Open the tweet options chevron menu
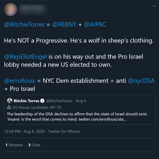Screen dimensions: 159x159 point(154,6)
